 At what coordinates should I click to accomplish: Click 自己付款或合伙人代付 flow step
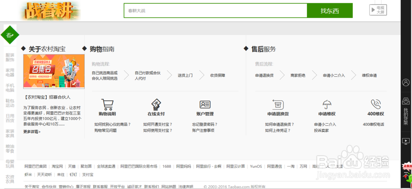147,76
